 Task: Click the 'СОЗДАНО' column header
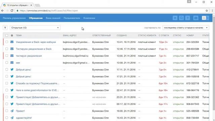click(122, 35)
